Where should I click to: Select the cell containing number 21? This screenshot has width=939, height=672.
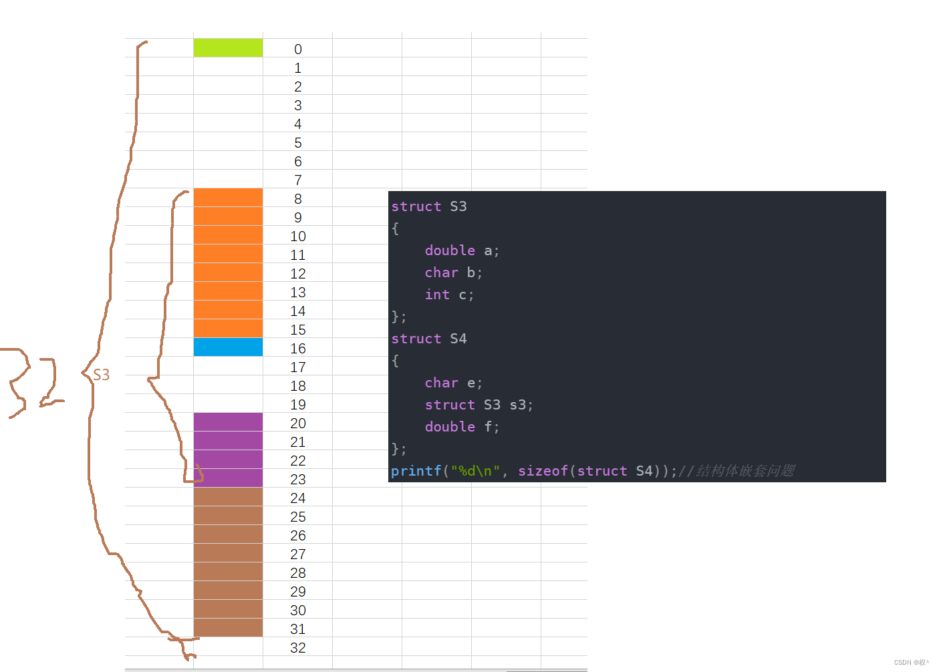pyautogui.click(x=297, y=441)
